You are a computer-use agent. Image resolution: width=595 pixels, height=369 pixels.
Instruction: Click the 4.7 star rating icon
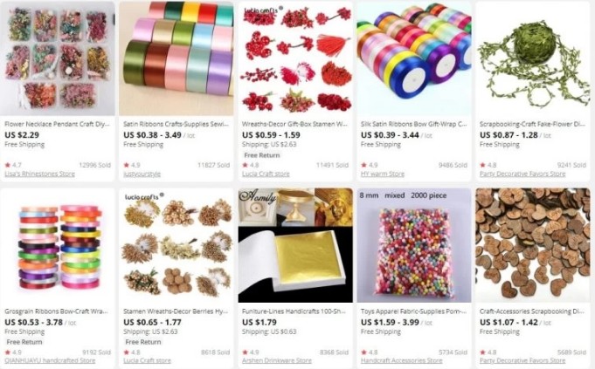(8, 165)
